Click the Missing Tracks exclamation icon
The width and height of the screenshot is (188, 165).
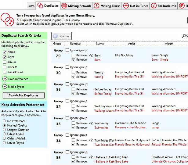pos(96,6)
